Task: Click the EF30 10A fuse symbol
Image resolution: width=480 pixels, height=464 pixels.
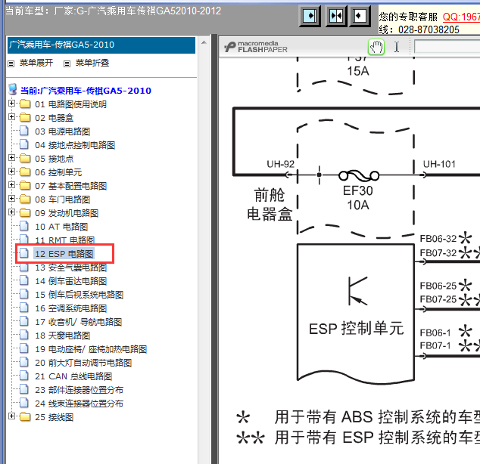Action: (358, 175)
